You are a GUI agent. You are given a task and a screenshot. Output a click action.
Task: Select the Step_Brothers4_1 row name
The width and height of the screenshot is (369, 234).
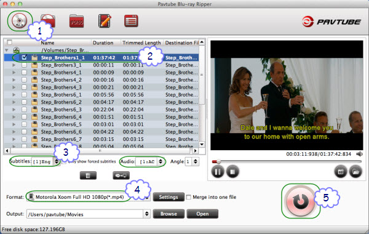coord(61,73)
